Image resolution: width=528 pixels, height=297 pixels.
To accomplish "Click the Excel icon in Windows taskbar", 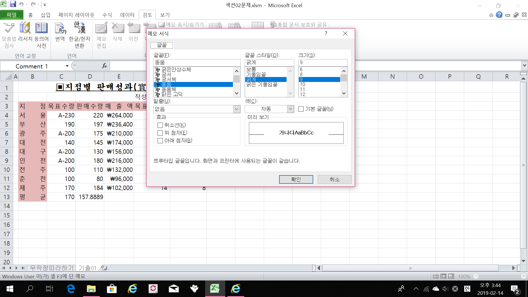I will click(215, 288).
